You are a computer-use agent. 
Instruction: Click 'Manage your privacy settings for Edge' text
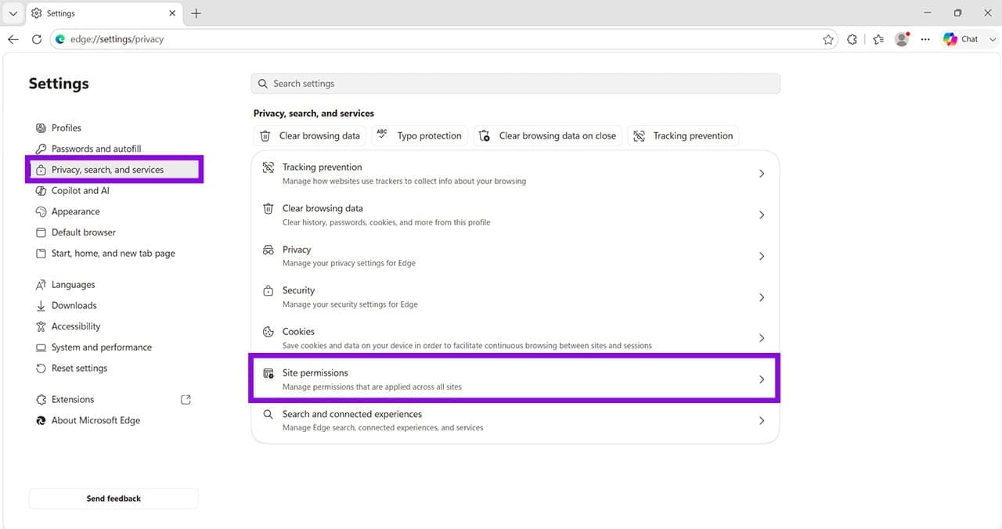[349, 264]
